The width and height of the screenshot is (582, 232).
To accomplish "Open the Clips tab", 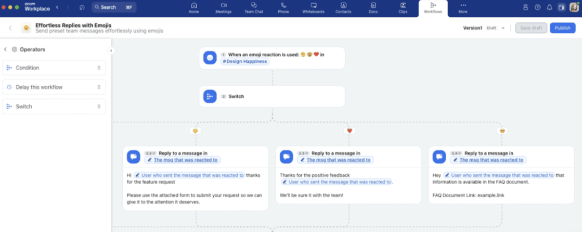I will pos(403,8).
